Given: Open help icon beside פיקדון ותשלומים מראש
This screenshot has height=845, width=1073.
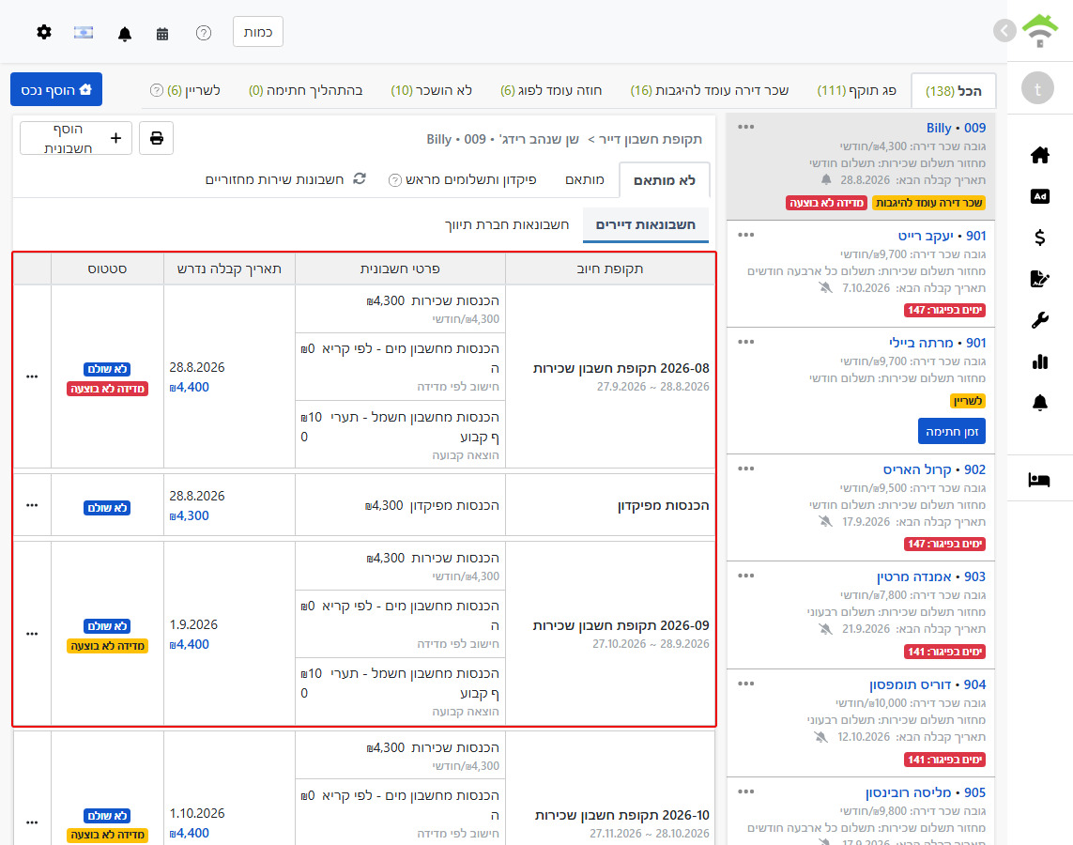Looking at the screenshot, I should [x=395, y=180].
